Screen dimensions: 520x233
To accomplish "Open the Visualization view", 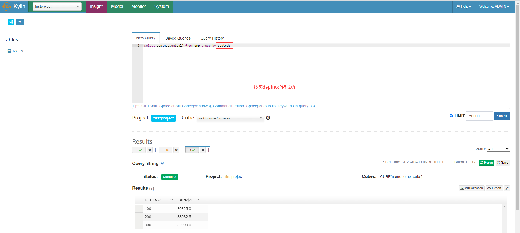I will point(472,188).
